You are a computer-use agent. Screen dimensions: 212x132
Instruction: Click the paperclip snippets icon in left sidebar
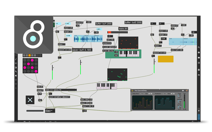[16, 72]
